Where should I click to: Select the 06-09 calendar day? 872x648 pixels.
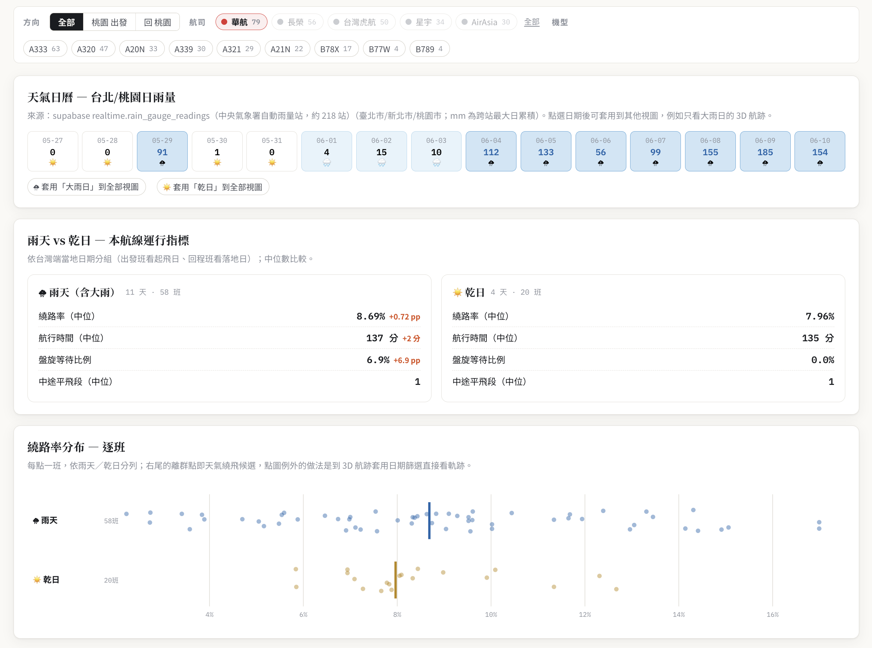[x=765, y=151]
